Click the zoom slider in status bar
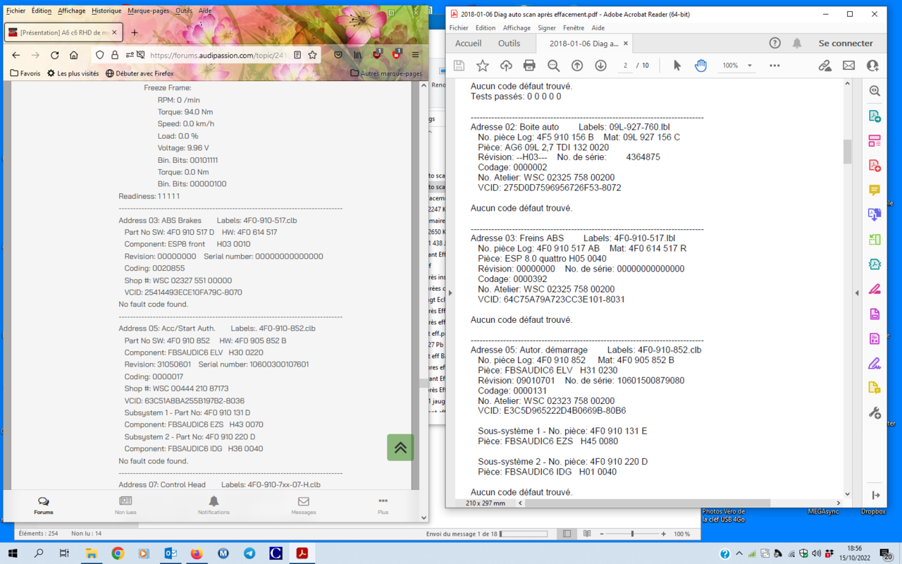 tap(632, 534)
